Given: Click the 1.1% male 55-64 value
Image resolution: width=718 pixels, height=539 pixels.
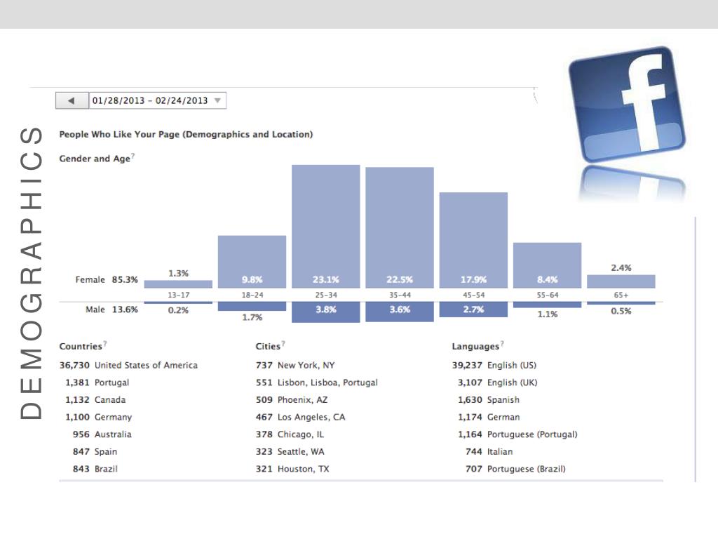Looking at the screenshot, I should coord(547,314).
